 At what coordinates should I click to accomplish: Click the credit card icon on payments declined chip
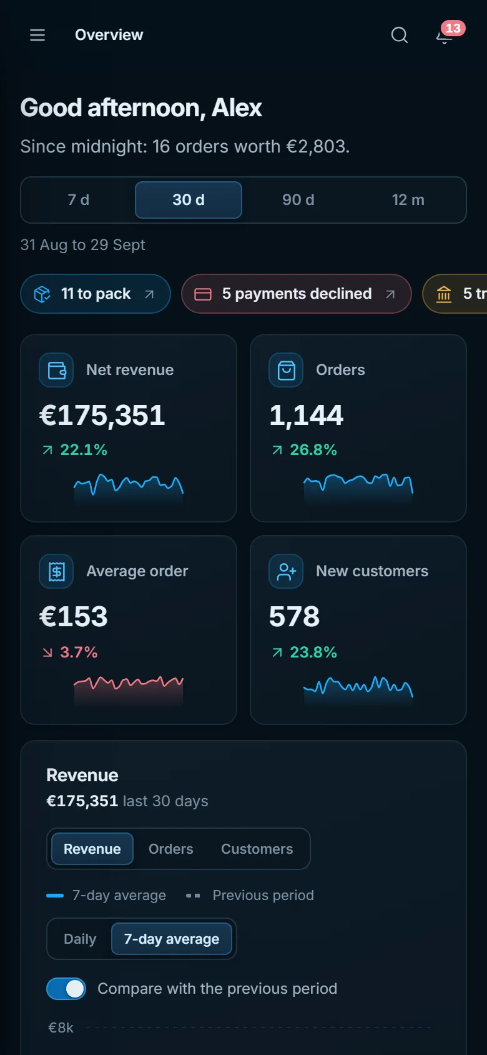(x=203, y=294)
